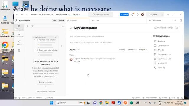Open Workspace Settings
This screenshot has width=189, height=106.
point(164,28)
